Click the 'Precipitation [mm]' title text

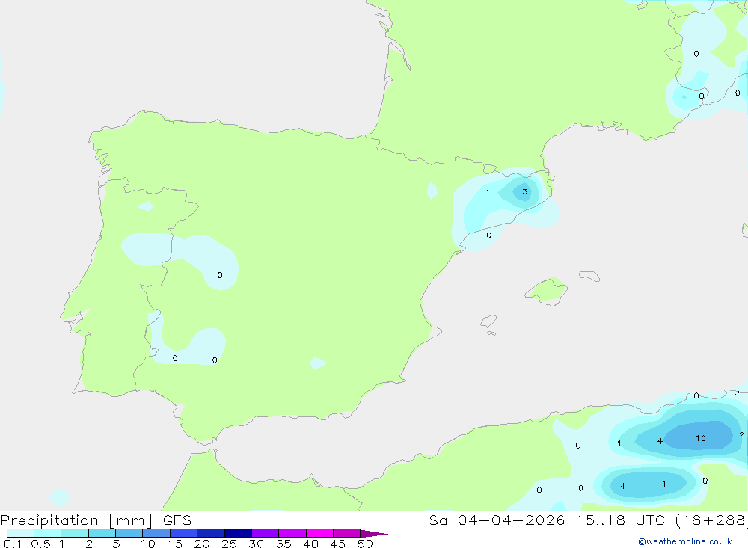tap(76, 520)
